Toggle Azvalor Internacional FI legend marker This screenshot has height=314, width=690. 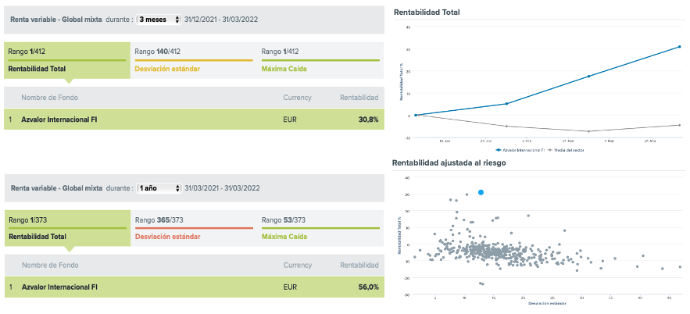(497, 148)
